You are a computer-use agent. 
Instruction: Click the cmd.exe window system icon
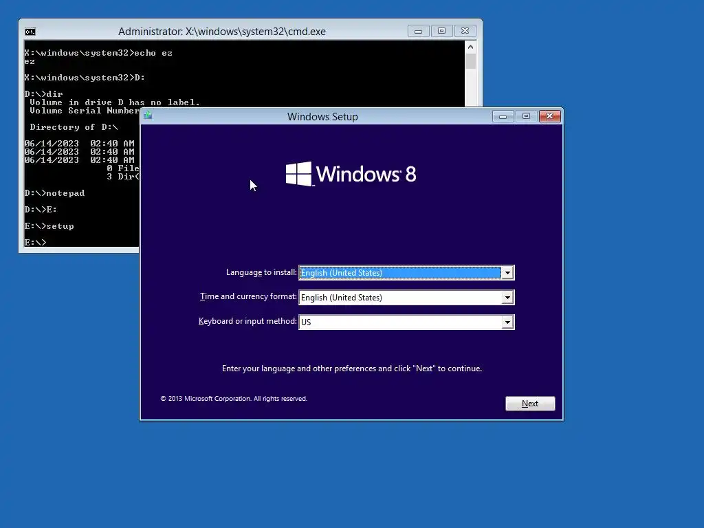(30, 32)
